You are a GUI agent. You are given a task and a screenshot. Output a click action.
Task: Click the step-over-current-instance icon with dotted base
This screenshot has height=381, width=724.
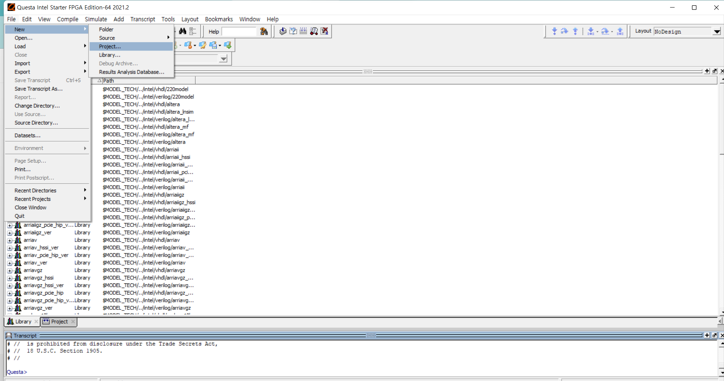pos(605,31)
